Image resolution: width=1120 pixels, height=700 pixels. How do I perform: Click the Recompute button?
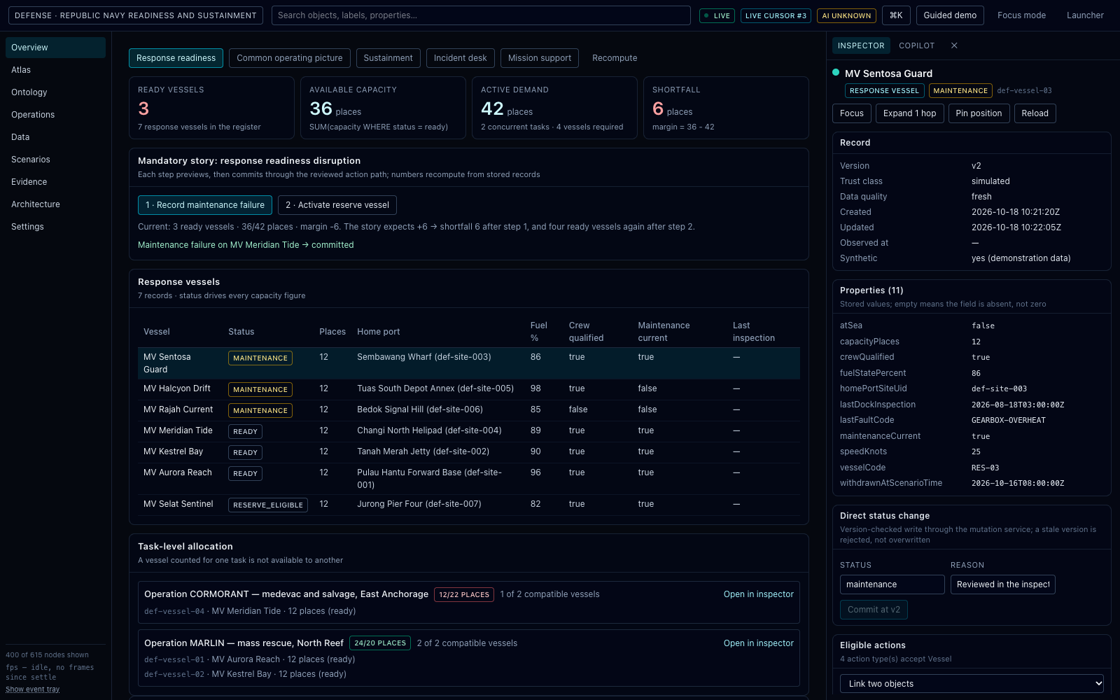click(x=615, y=58)
